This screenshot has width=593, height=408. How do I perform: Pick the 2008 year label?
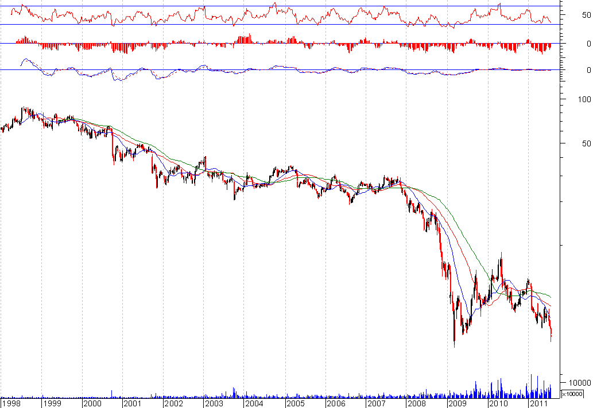[x=417, y=403]
